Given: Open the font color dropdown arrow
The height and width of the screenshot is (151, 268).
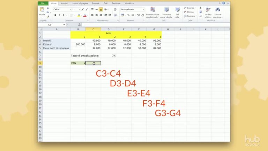Looking at the screenshot, I should [x=88, y=15].
